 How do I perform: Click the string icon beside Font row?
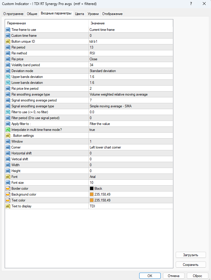click(8, 177)
